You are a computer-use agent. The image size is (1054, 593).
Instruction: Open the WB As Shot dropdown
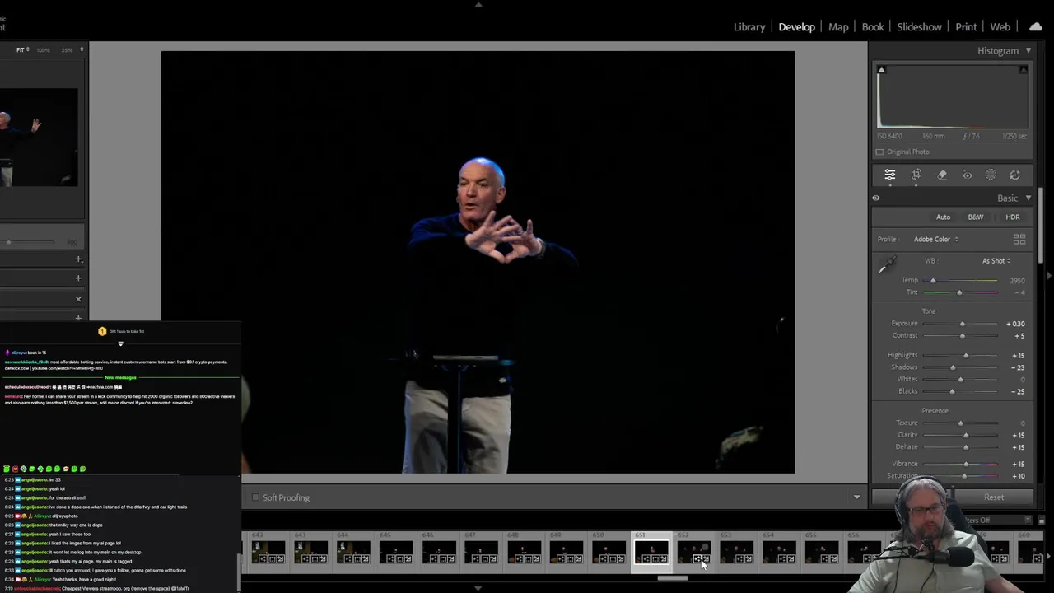(x=996, y=261)
